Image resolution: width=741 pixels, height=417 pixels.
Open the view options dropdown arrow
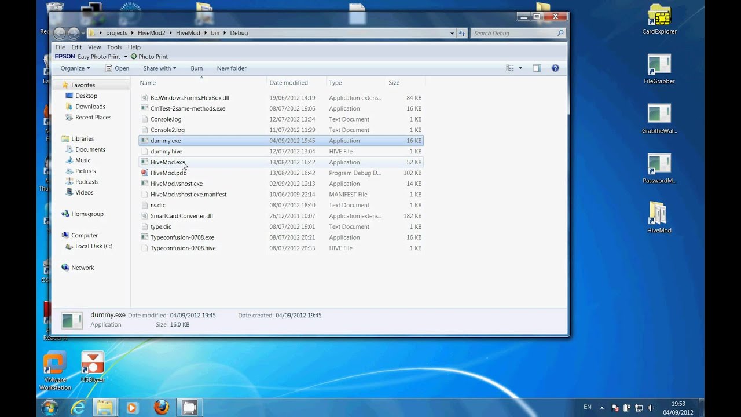click(x=520, y=68)
